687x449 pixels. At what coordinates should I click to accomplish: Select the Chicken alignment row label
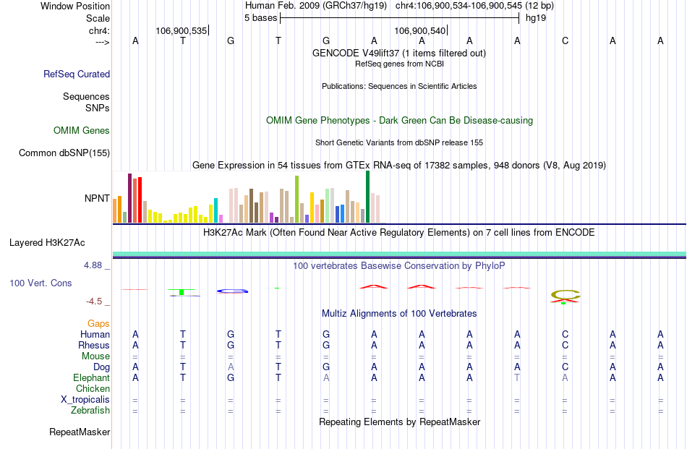pyautogui.click(x=93, y=388)
